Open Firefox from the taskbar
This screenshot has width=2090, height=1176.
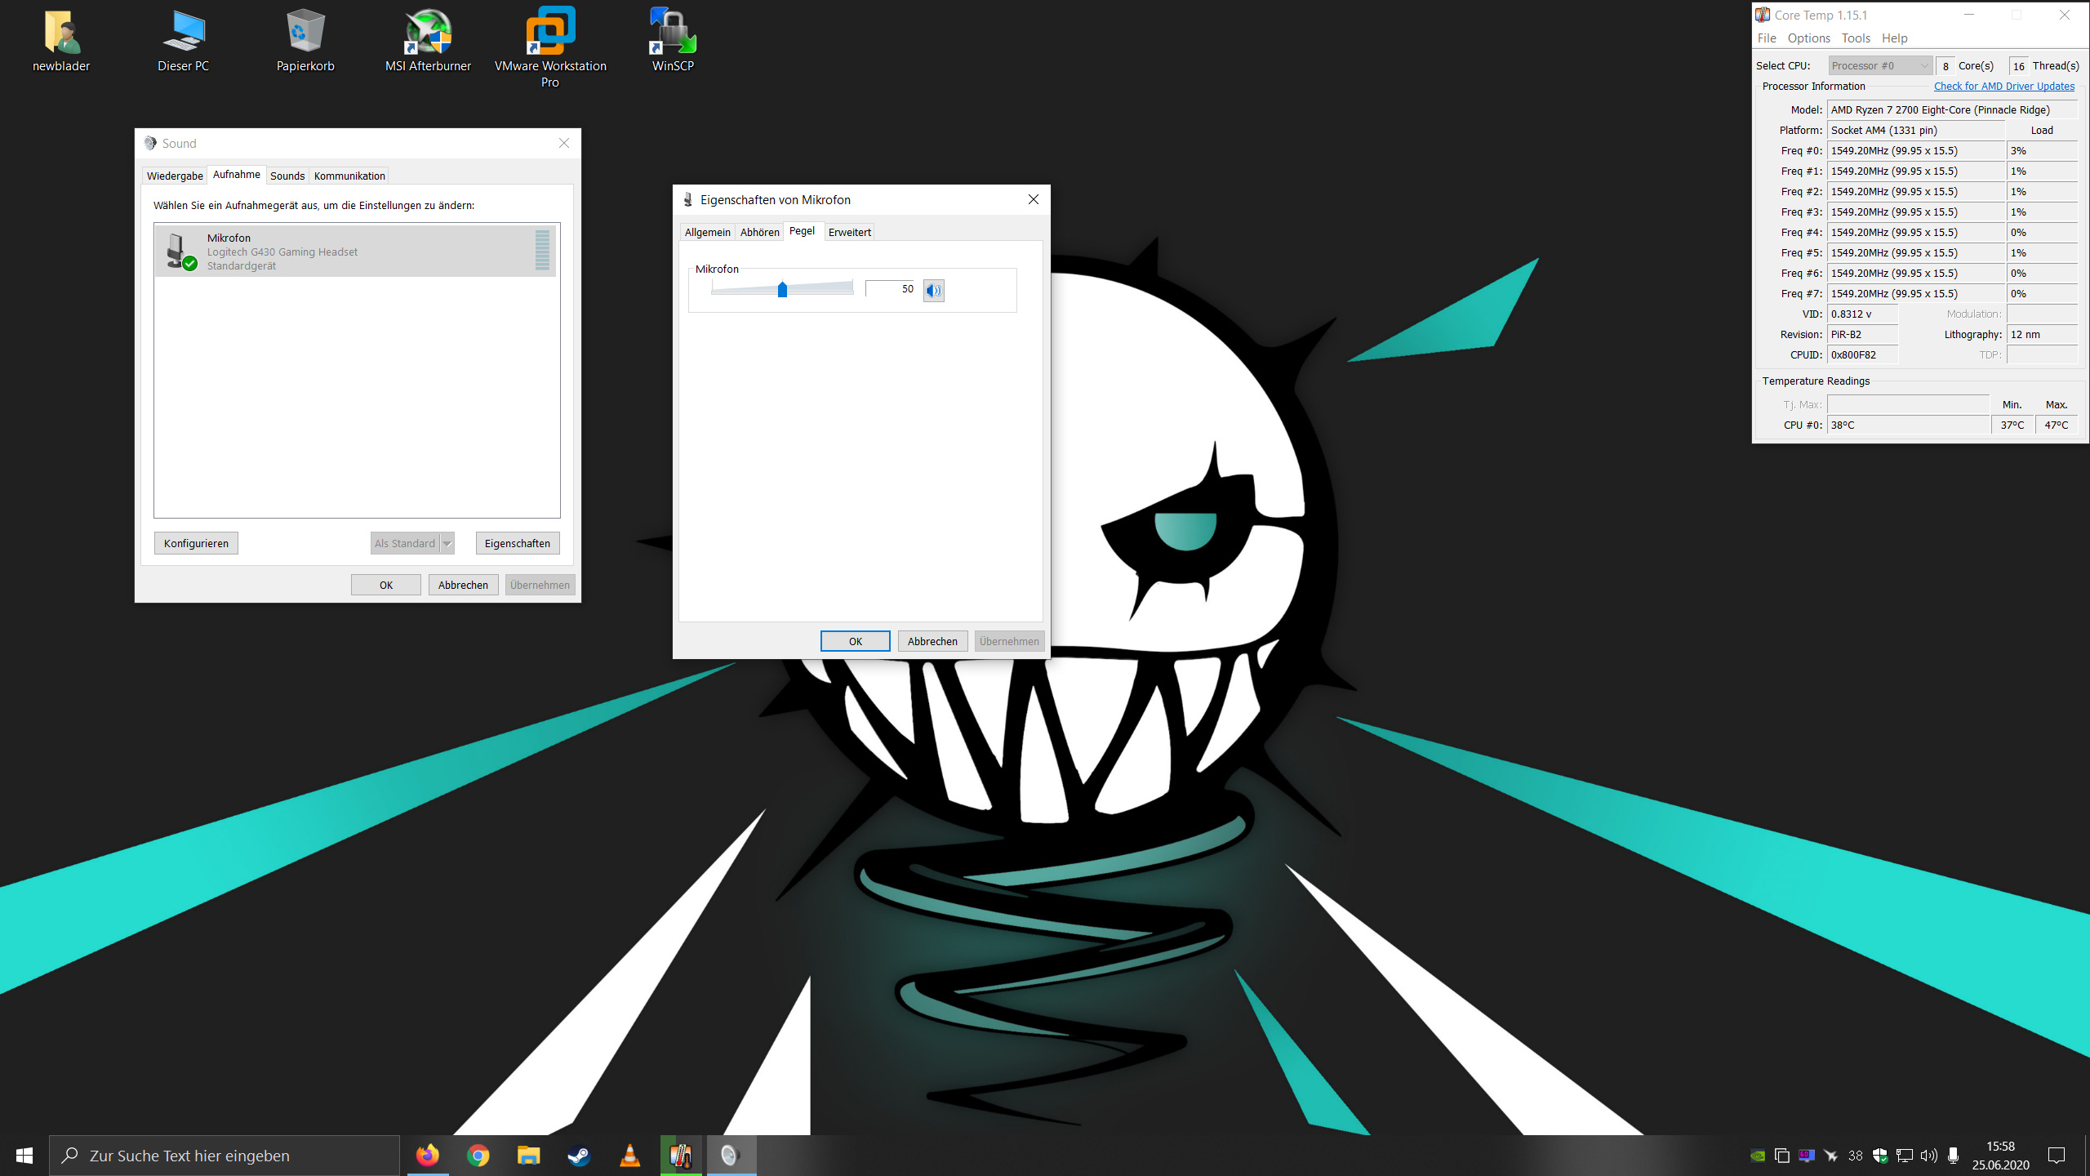click(428, 1156)
